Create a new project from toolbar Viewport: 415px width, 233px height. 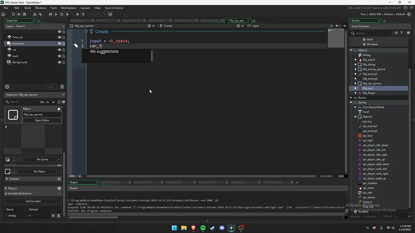pos(13,14)
